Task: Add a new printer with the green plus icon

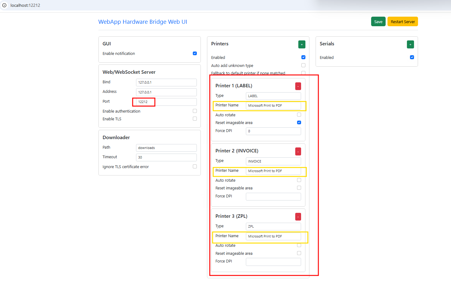Action: 302,44
